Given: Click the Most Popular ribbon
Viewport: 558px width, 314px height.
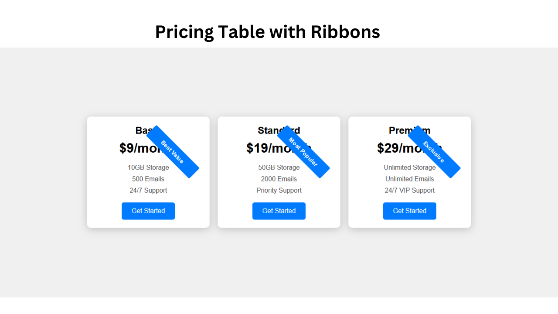Looking at the screenshot, I should (x=303, y=152).
